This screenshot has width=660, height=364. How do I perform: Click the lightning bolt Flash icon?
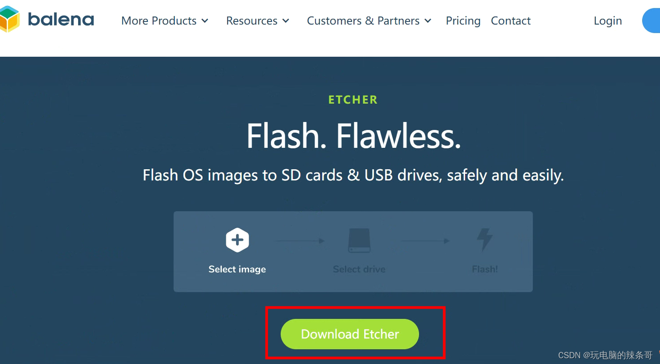tap(485, 240)
